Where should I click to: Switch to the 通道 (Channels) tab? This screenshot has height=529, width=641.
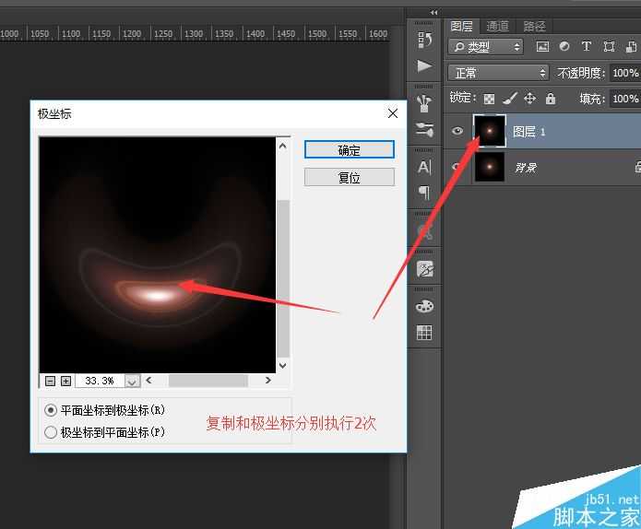498,26
